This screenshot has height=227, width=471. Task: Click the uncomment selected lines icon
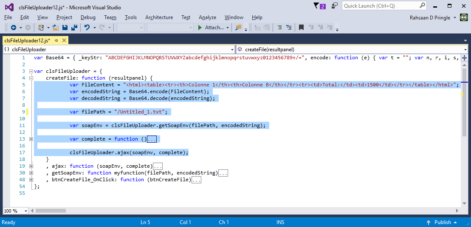289,28
